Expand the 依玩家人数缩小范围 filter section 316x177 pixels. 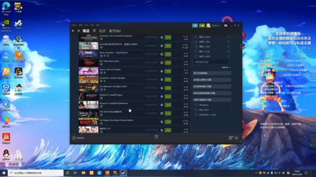point(212,80)
